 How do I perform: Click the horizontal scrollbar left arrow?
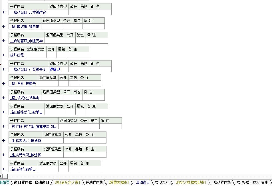[x=1, y=176]
